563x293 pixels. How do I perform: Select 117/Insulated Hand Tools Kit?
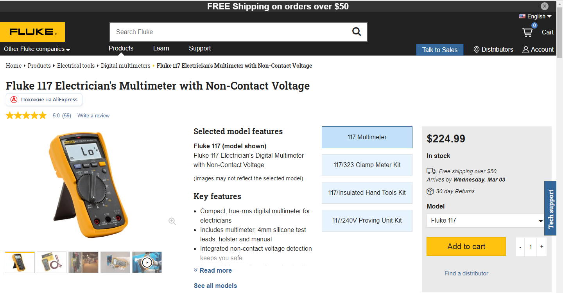[367, 193]
